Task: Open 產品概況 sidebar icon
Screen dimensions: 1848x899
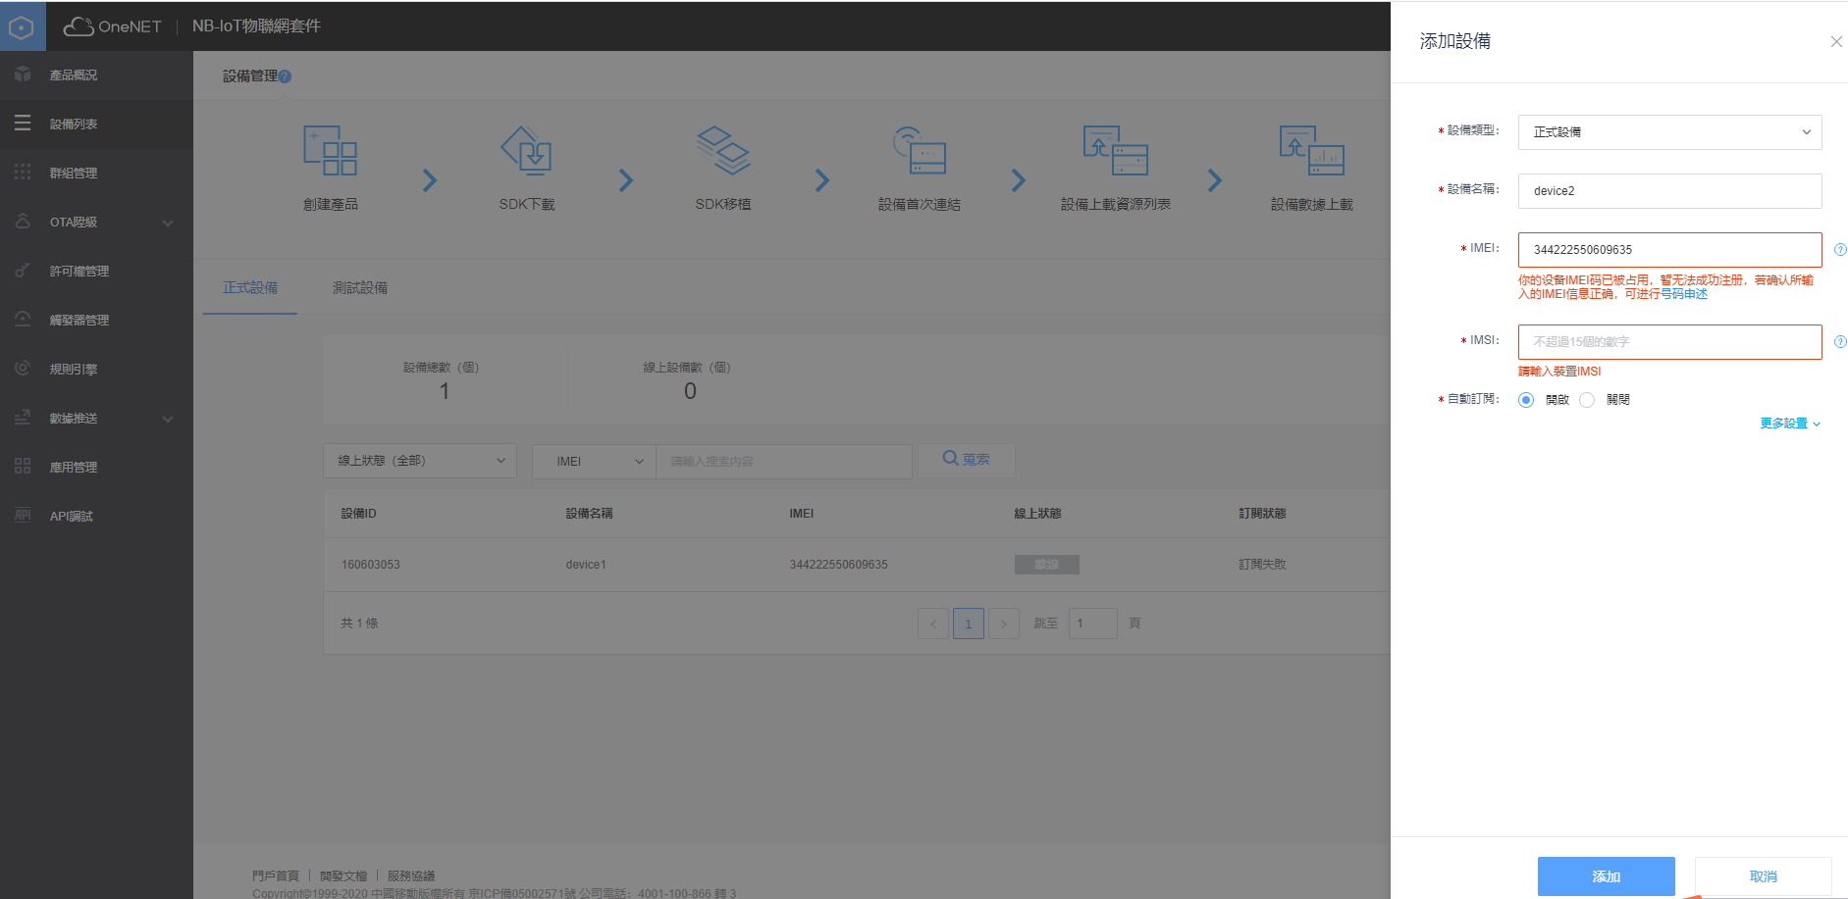Action: (23, 75)
